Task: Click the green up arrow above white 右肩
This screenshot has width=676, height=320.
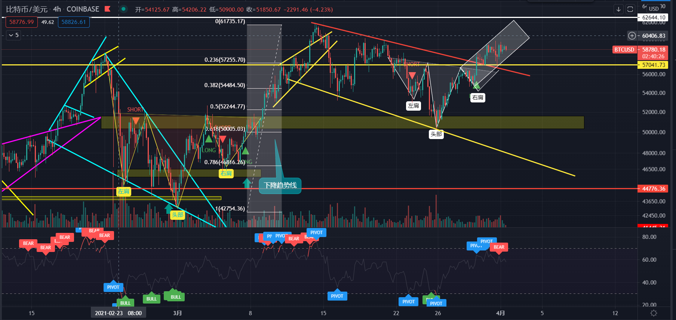Action: tap(476, 85)
